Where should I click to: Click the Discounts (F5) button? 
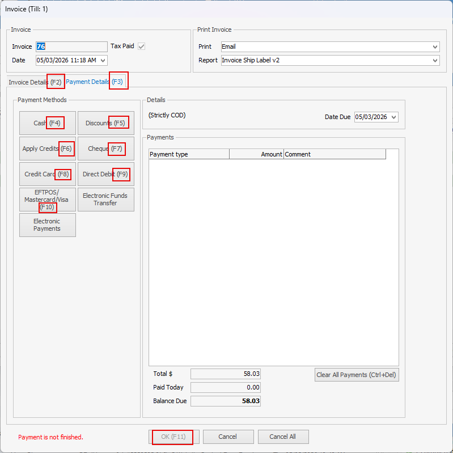tap(106, 123)
